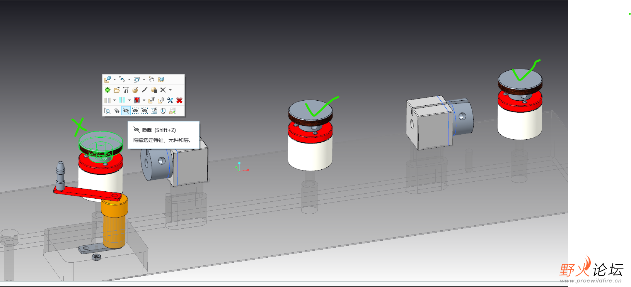Click the overlapping boxes icon in top row
This screenshot has width=631, height=287.
pos(136,79)
